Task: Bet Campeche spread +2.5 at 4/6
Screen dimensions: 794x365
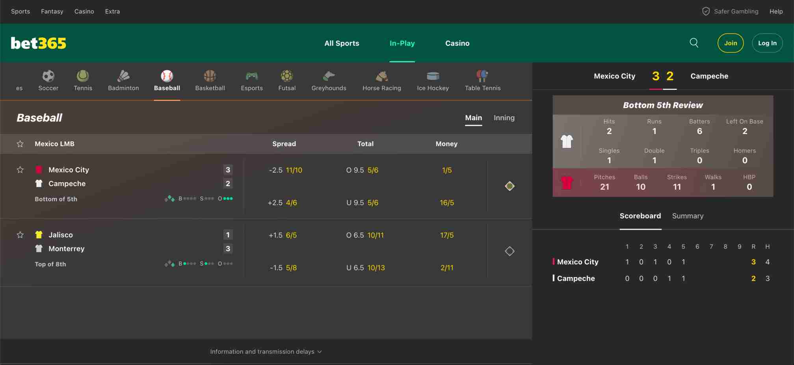Action: pos(283,203)
